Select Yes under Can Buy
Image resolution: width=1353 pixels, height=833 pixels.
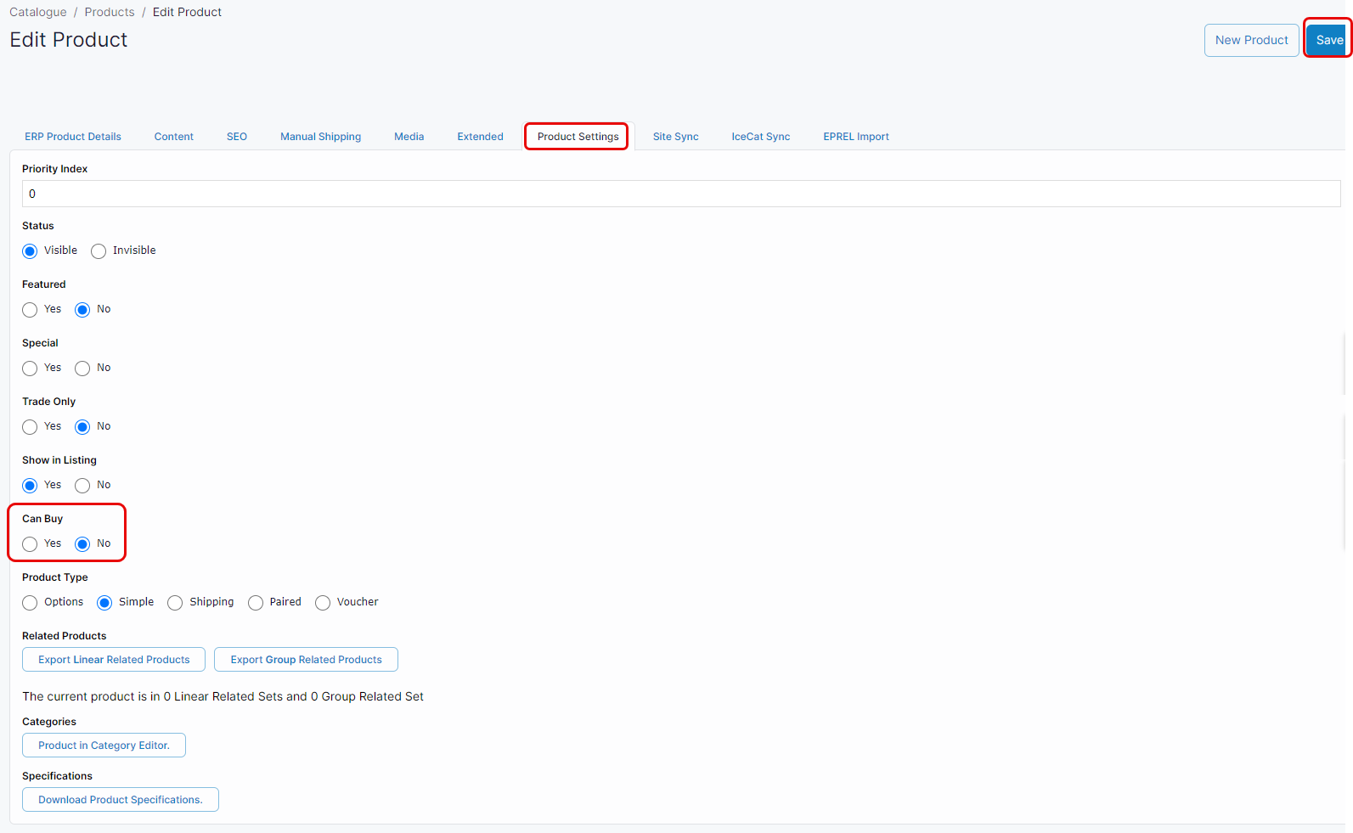(31, 544)
